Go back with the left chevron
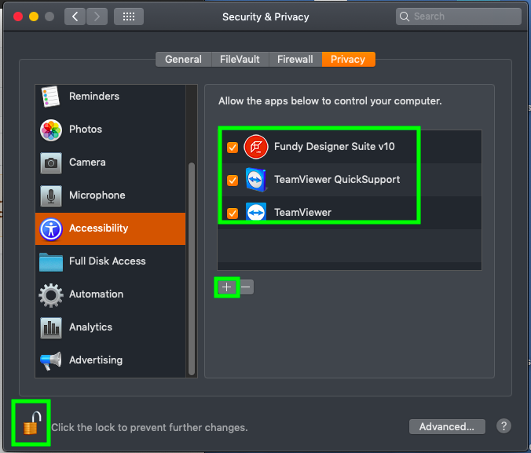 pos(75,16)
